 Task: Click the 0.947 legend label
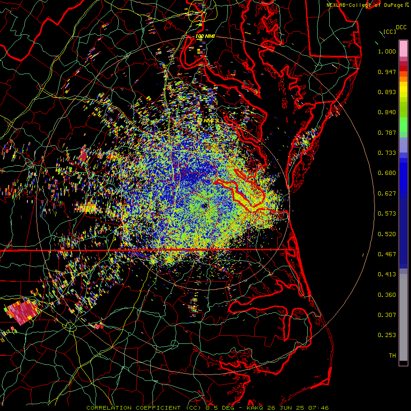click(387, 72)
